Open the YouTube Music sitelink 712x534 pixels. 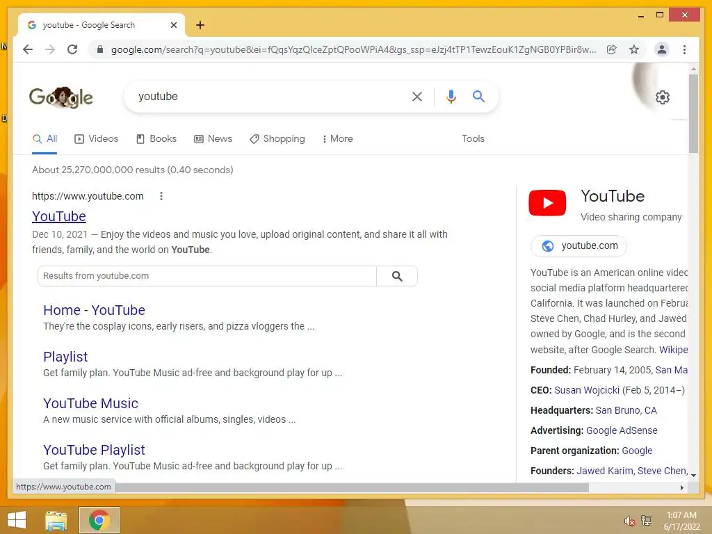click(90, 403)
